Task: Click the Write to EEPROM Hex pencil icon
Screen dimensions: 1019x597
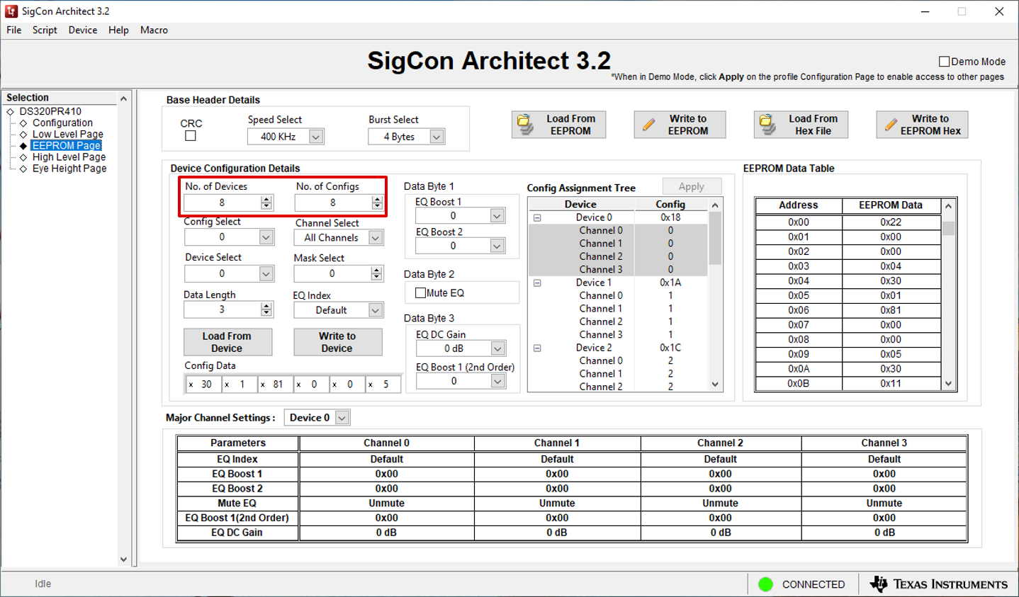Action: [891, 125]
